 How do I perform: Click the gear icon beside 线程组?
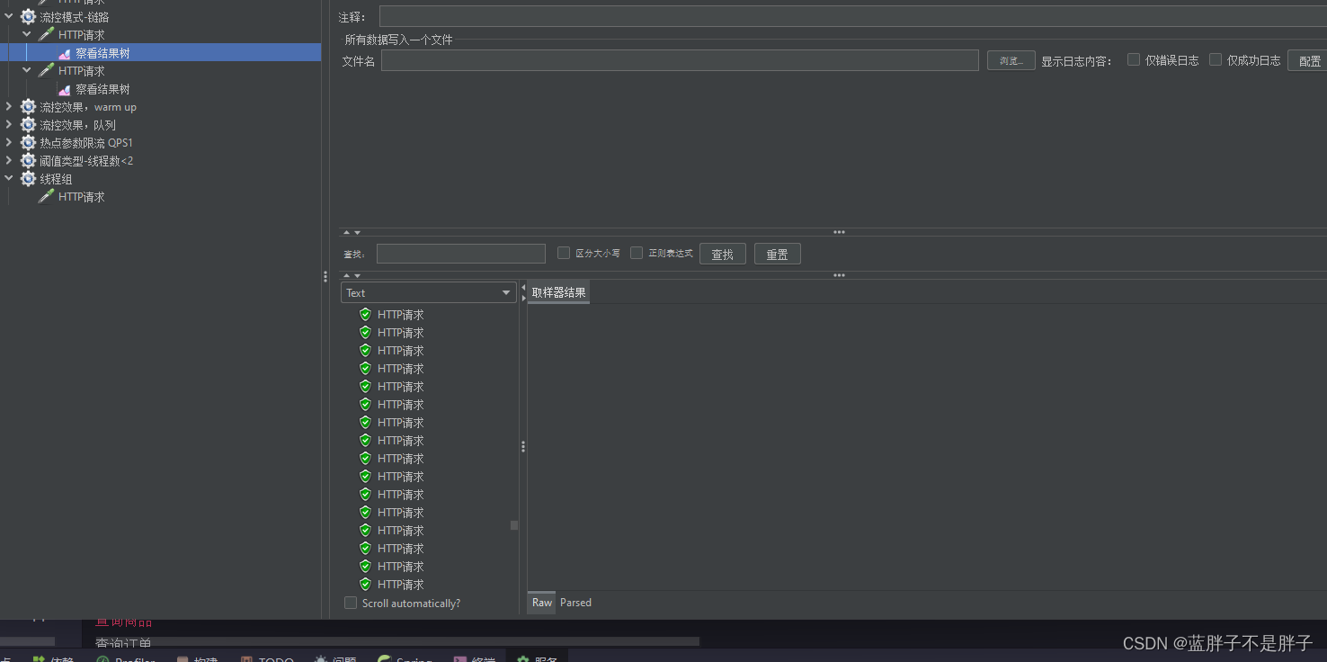[x=28, y=178]
